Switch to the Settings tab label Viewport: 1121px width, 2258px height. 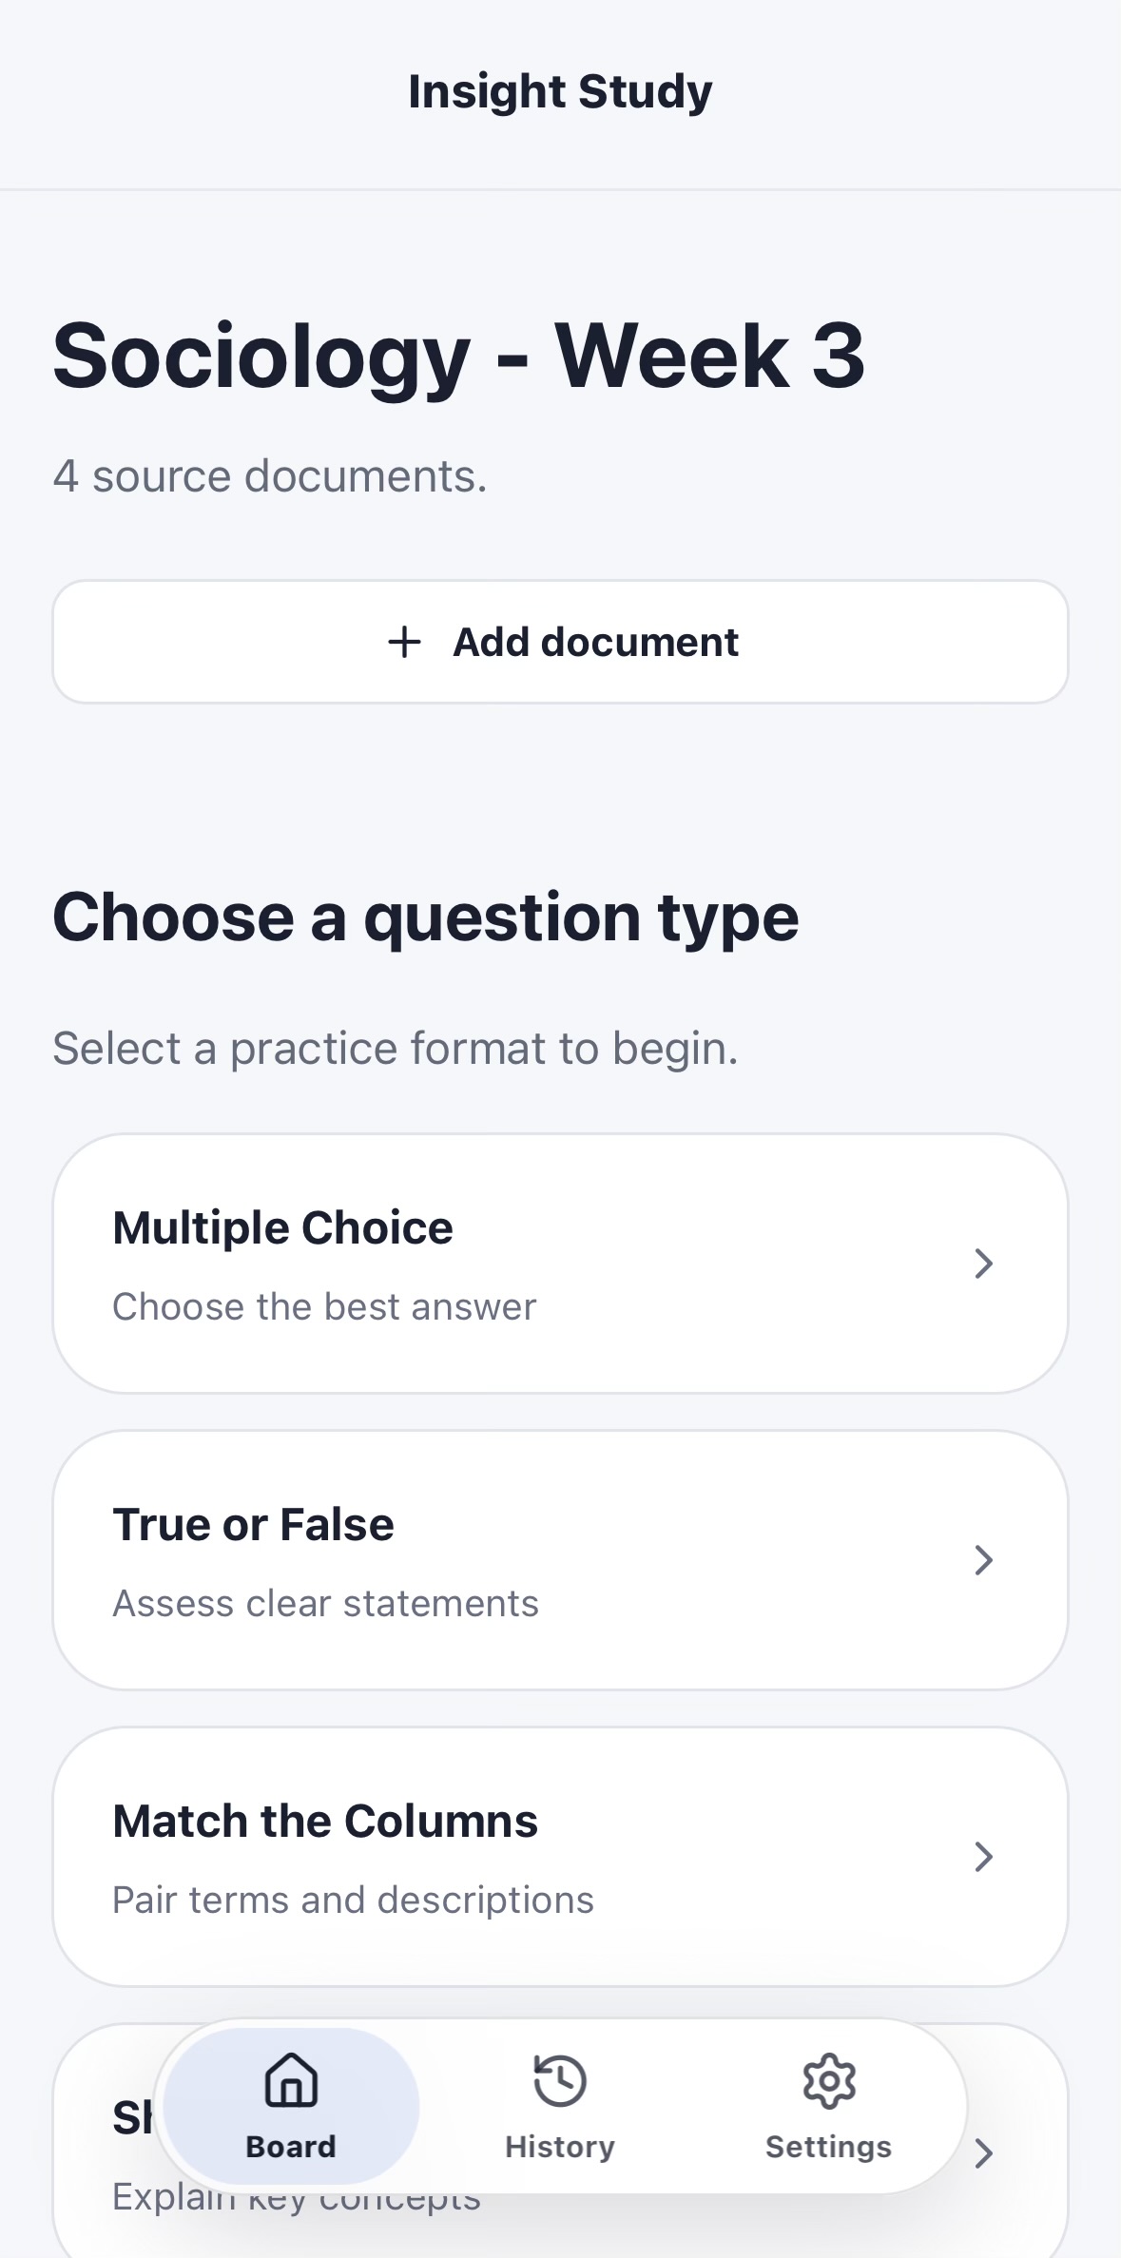point(829,2147)
